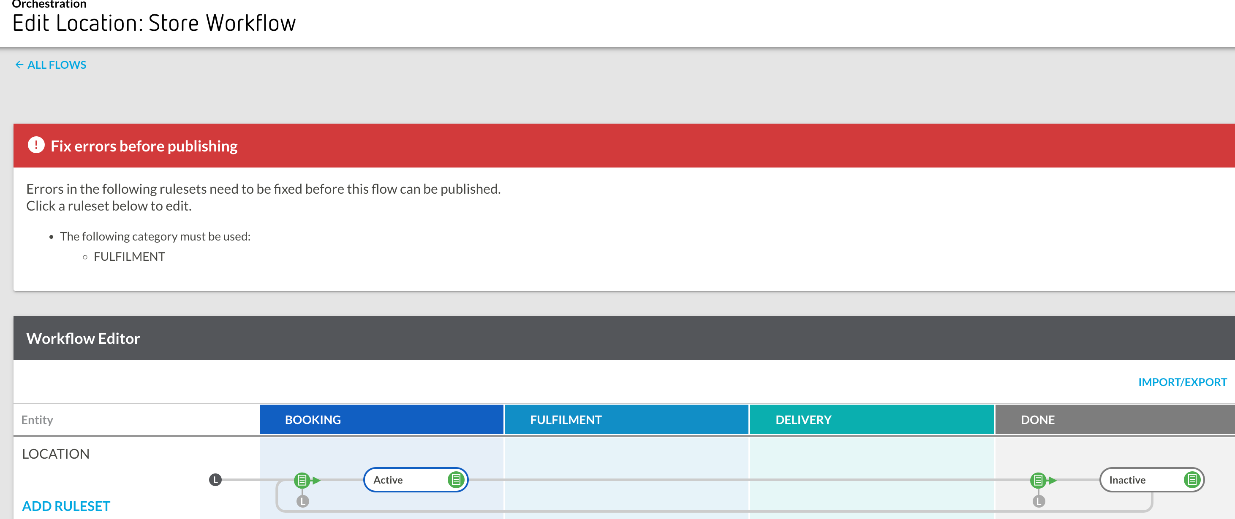The image size is (1235, 519).
Task: Open the green ruleset icon in BOOKING column
Action: (302, 479)
